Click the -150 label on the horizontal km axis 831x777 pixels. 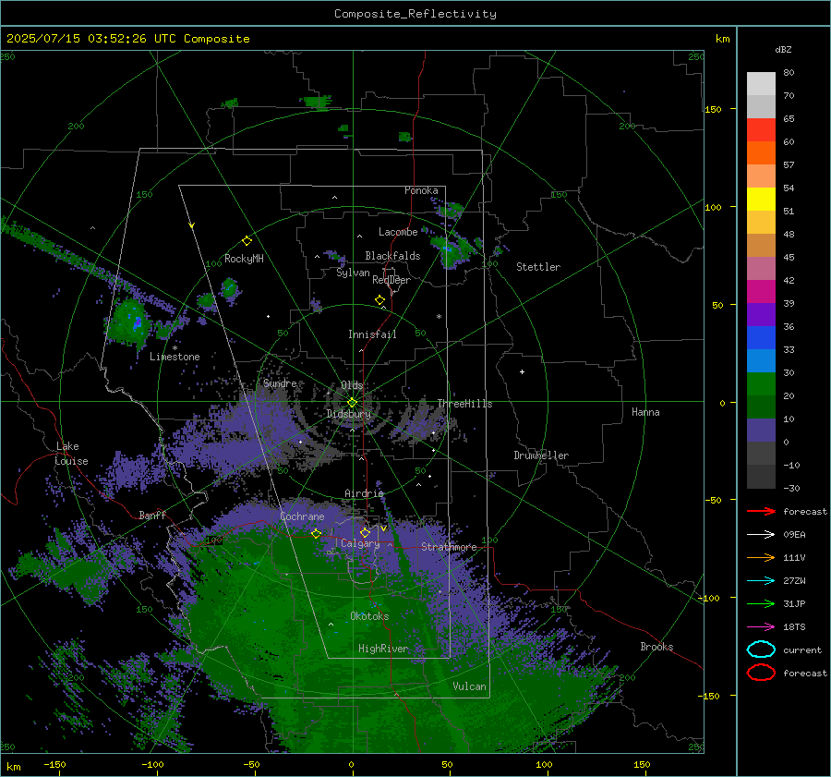pyautogui.click(x=54, y=764)
